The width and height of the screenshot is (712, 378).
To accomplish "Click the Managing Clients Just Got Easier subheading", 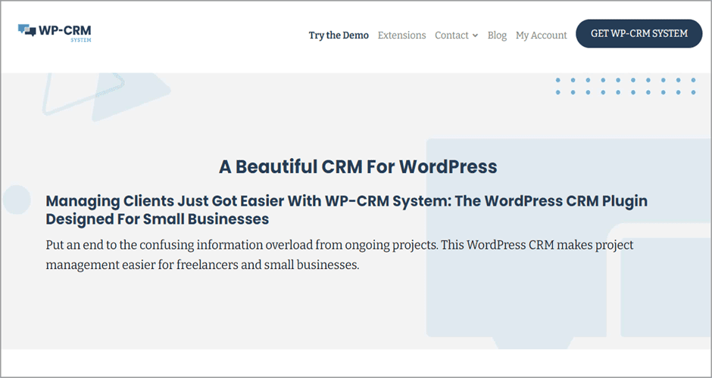I will point(346,210).
